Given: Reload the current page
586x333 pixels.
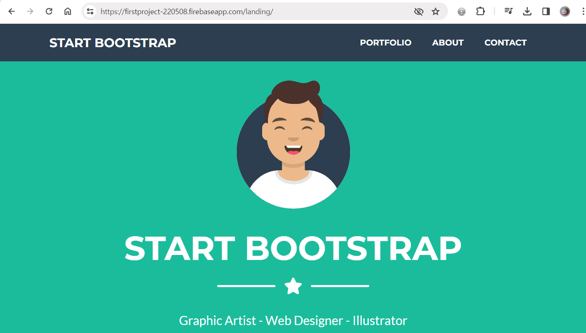Looking at the screenshot, I should click(49, 11).
